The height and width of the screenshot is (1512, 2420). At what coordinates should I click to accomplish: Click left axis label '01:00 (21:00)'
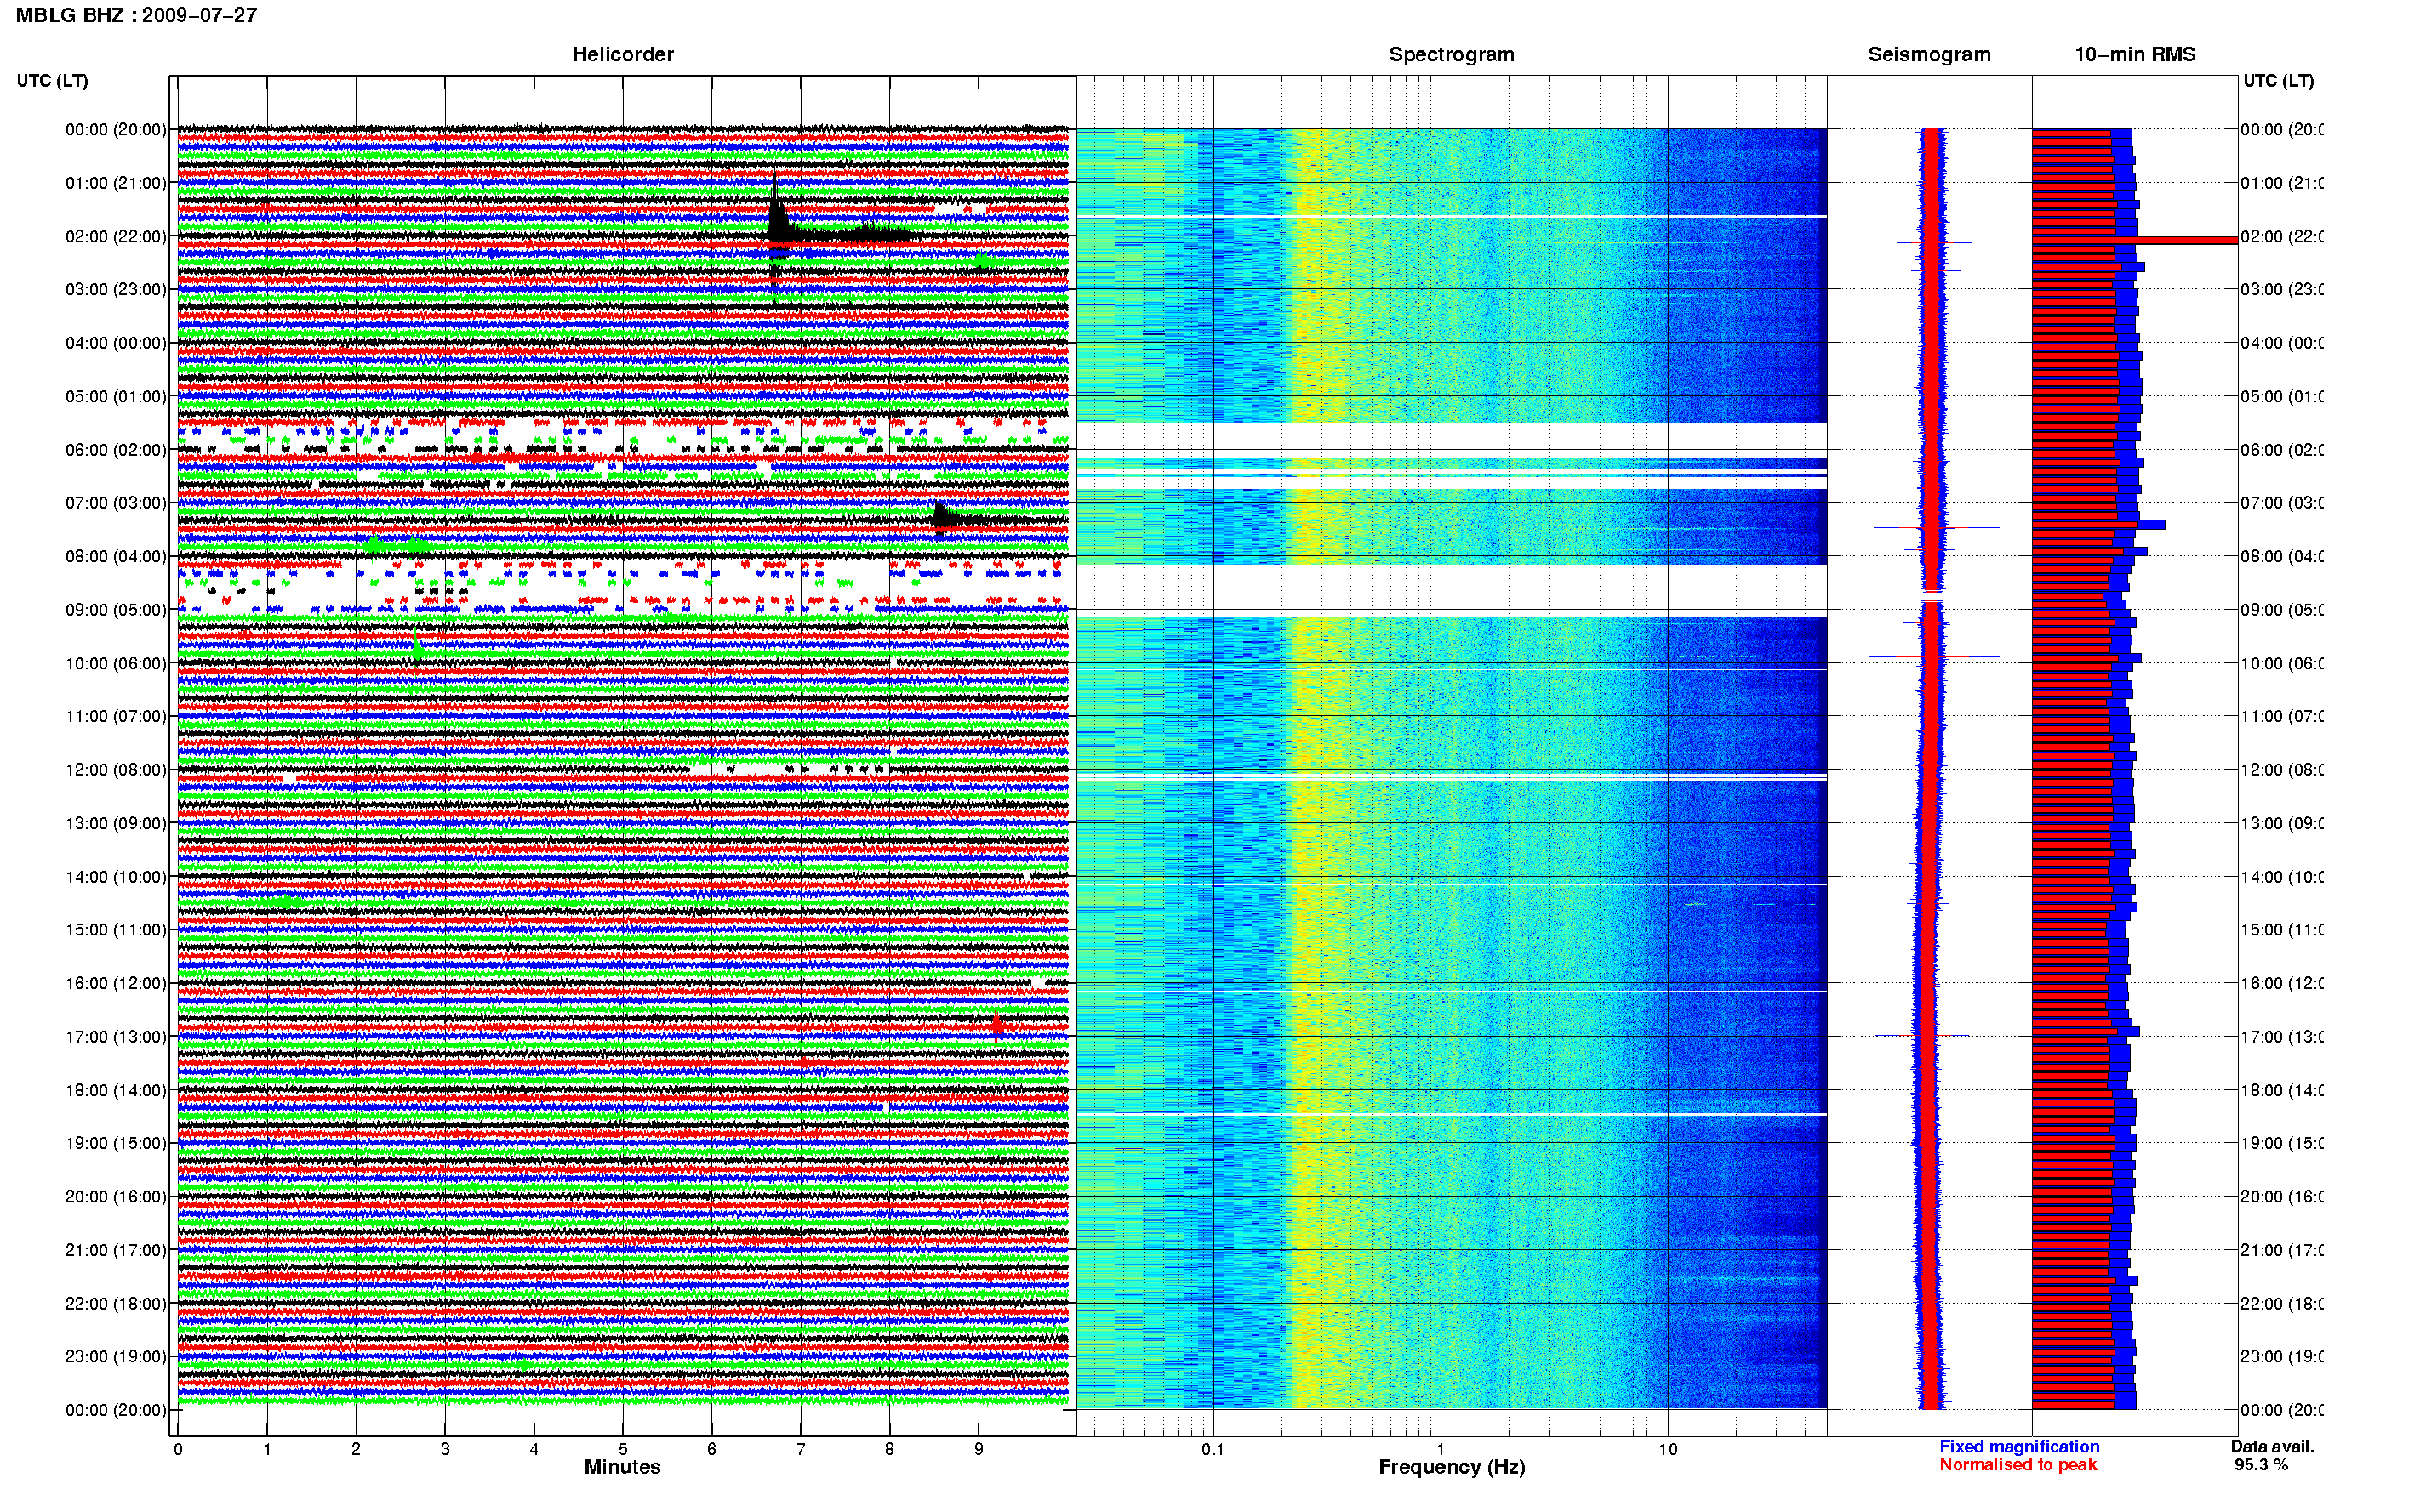116,183
